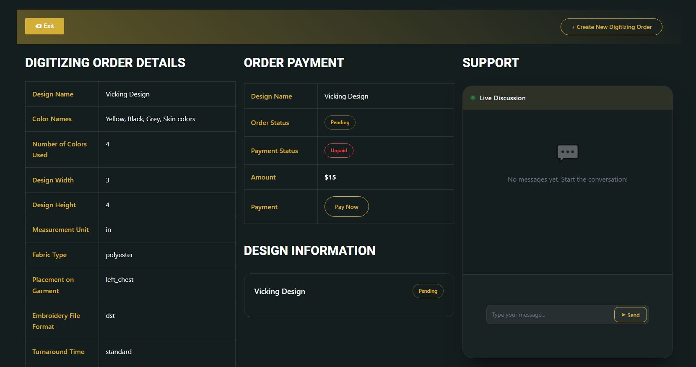Viewport: 696px width, 367px height.
Task: Click the Payment Status label
Action: click(274, 151)
